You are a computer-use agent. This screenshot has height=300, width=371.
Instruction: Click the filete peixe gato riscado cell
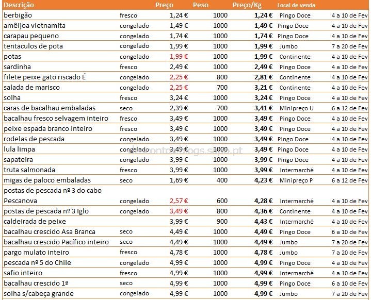pyautogui.click(x=44, y=77)
